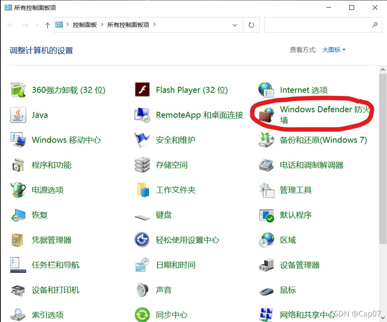Open the 备份和还原(Windows 7) link

coord(323,140)
